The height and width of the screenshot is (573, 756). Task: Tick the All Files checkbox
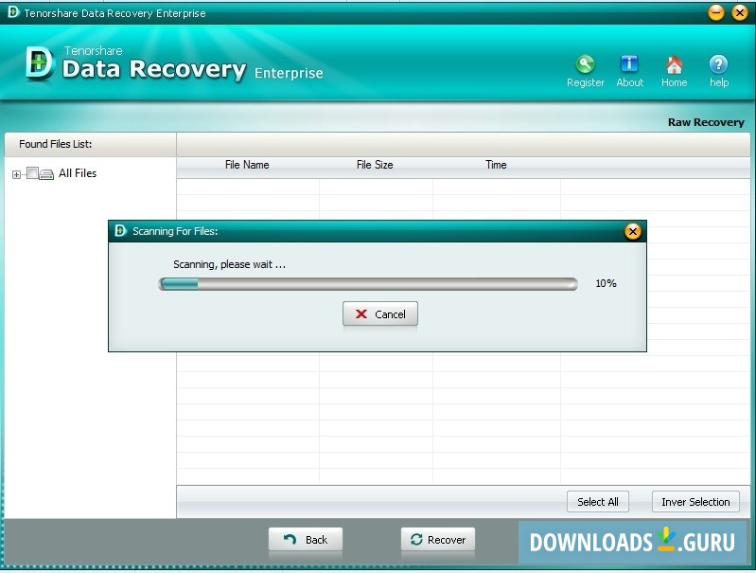(x=32, y=172)
